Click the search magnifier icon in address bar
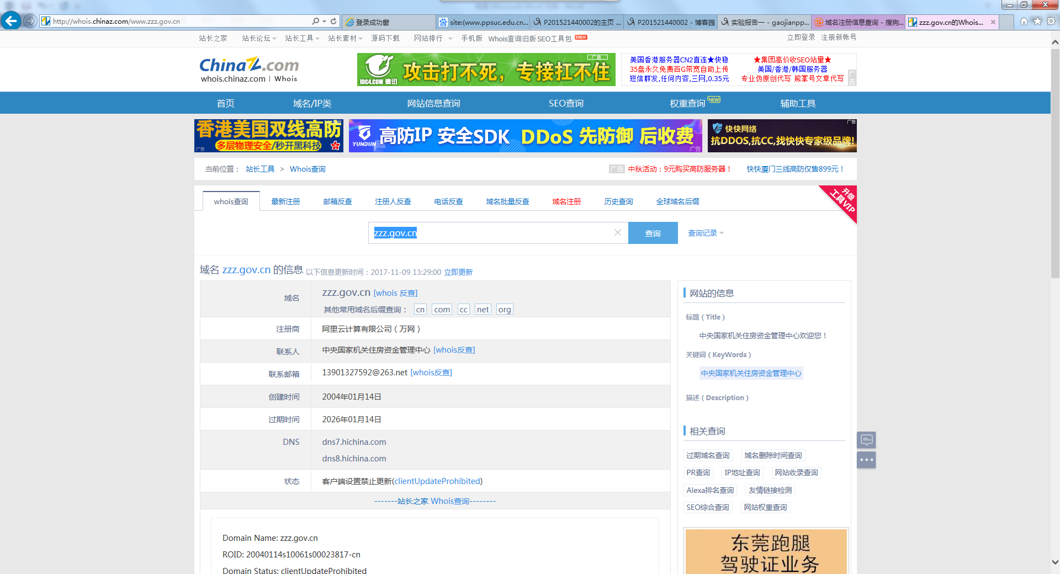Screen dimensions: 1060x574 click(x=315, y=21)
